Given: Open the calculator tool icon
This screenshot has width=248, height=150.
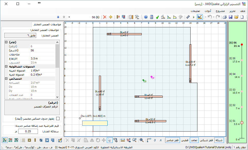Looking at the screenshot, I should (x=152, y=17).
